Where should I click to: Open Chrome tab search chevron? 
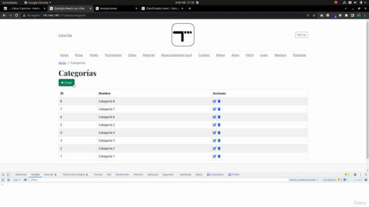[x=346, y=9]
